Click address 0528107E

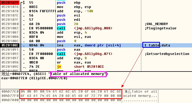[x=10, y=15]
